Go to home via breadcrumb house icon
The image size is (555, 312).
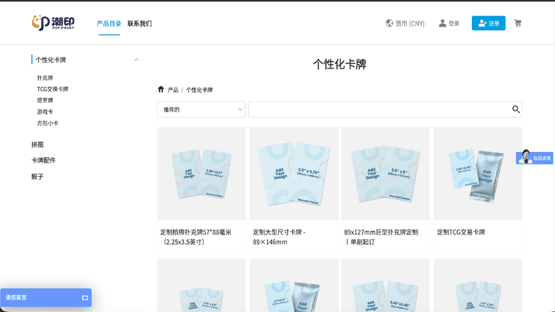tap(161, 89)
